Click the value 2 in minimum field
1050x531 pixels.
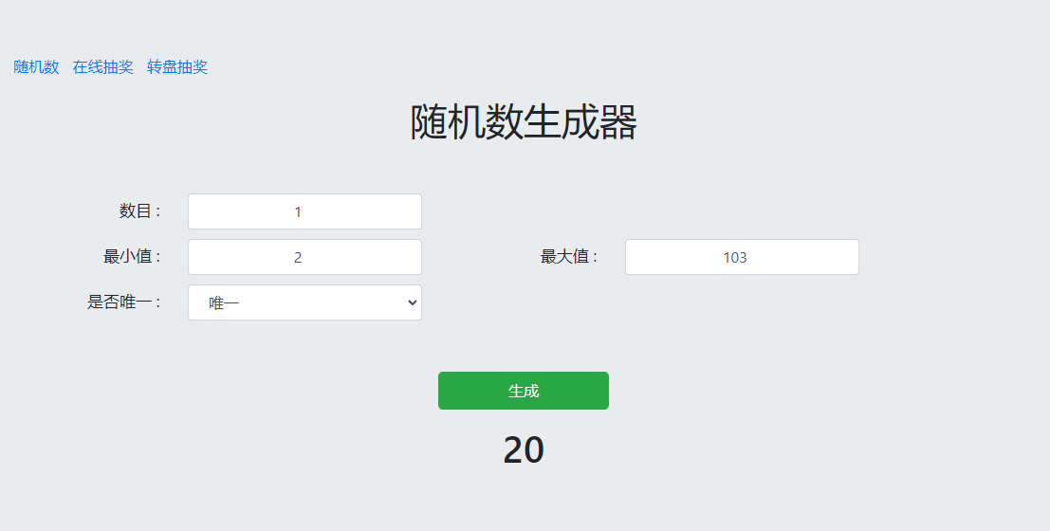point(298,258)
